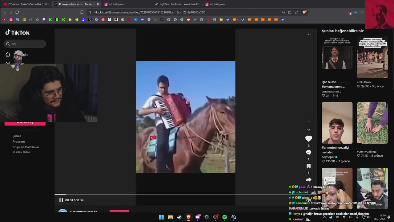This screenshot has width=394, height=222.
Task: Share the video using arrow icon
Action: point(308,180)
